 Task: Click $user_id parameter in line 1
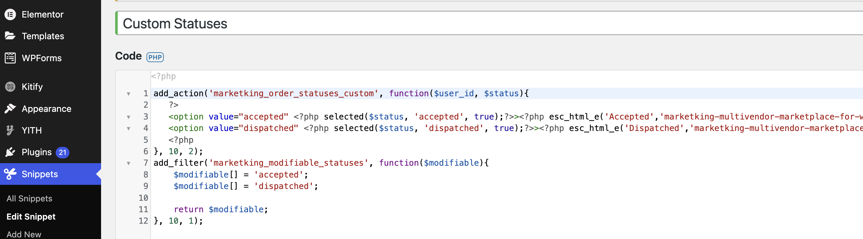tap(454, 93)
